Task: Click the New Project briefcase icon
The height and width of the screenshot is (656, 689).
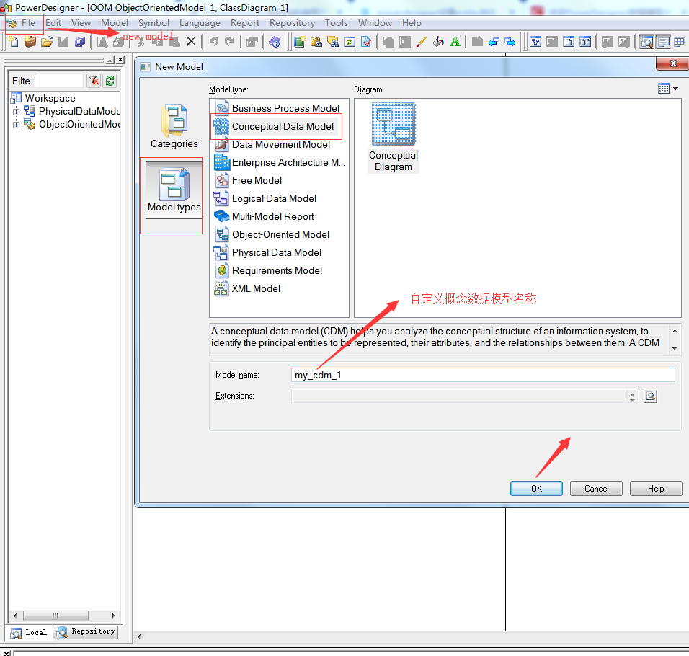Action: coord(30,42)
